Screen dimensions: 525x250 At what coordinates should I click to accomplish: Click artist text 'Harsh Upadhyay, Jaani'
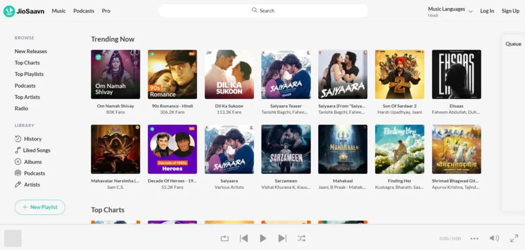pos(400,112)
